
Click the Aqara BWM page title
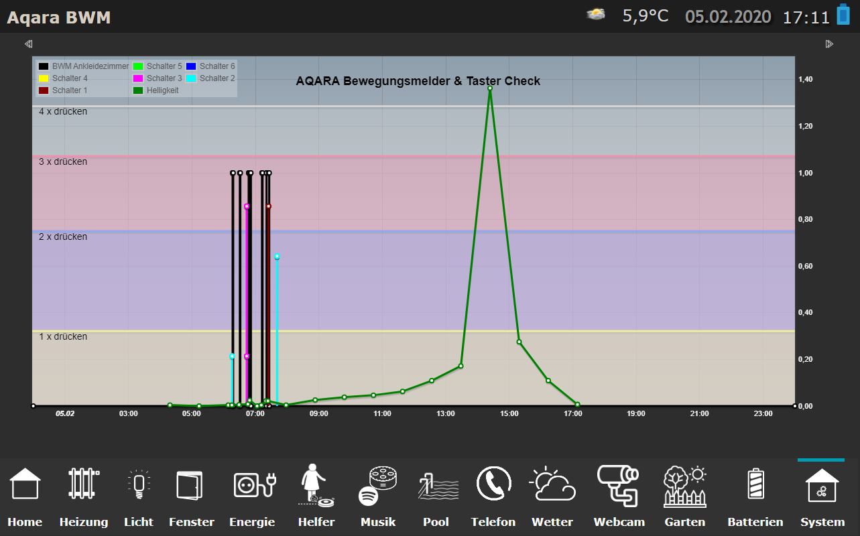tap(58, 17)
